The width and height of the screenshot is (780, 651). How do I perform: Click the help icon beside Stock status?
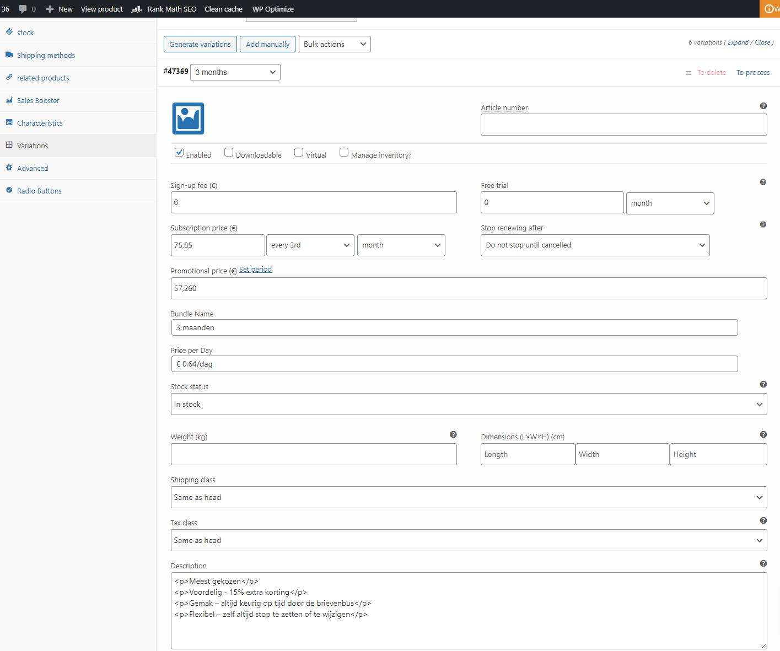(763, 384)
